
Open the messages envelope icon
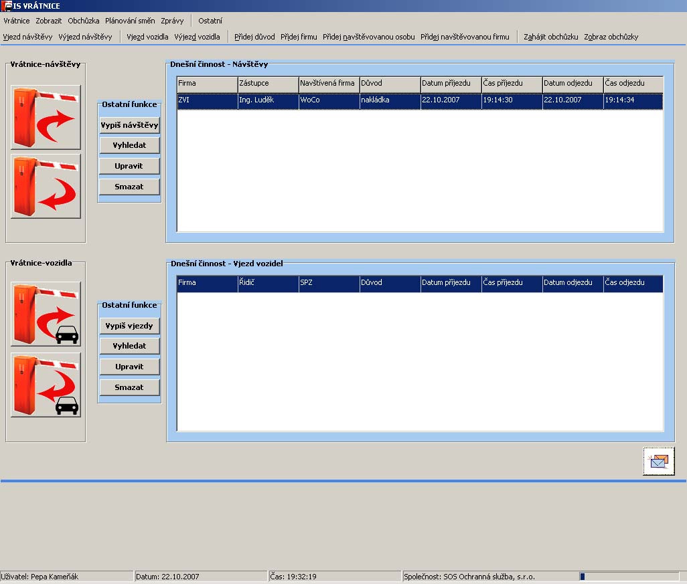(658, 461)
